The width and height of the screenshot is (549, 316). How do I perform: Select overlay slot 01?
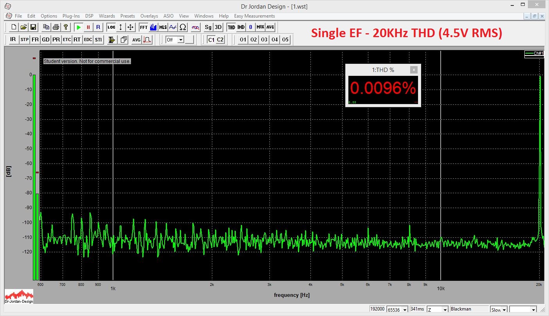pyautogui.click(x=243, y=39)
